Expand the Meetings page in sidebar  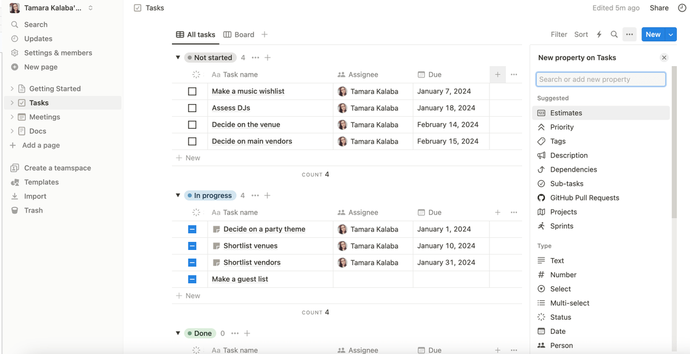pos(12,117)
